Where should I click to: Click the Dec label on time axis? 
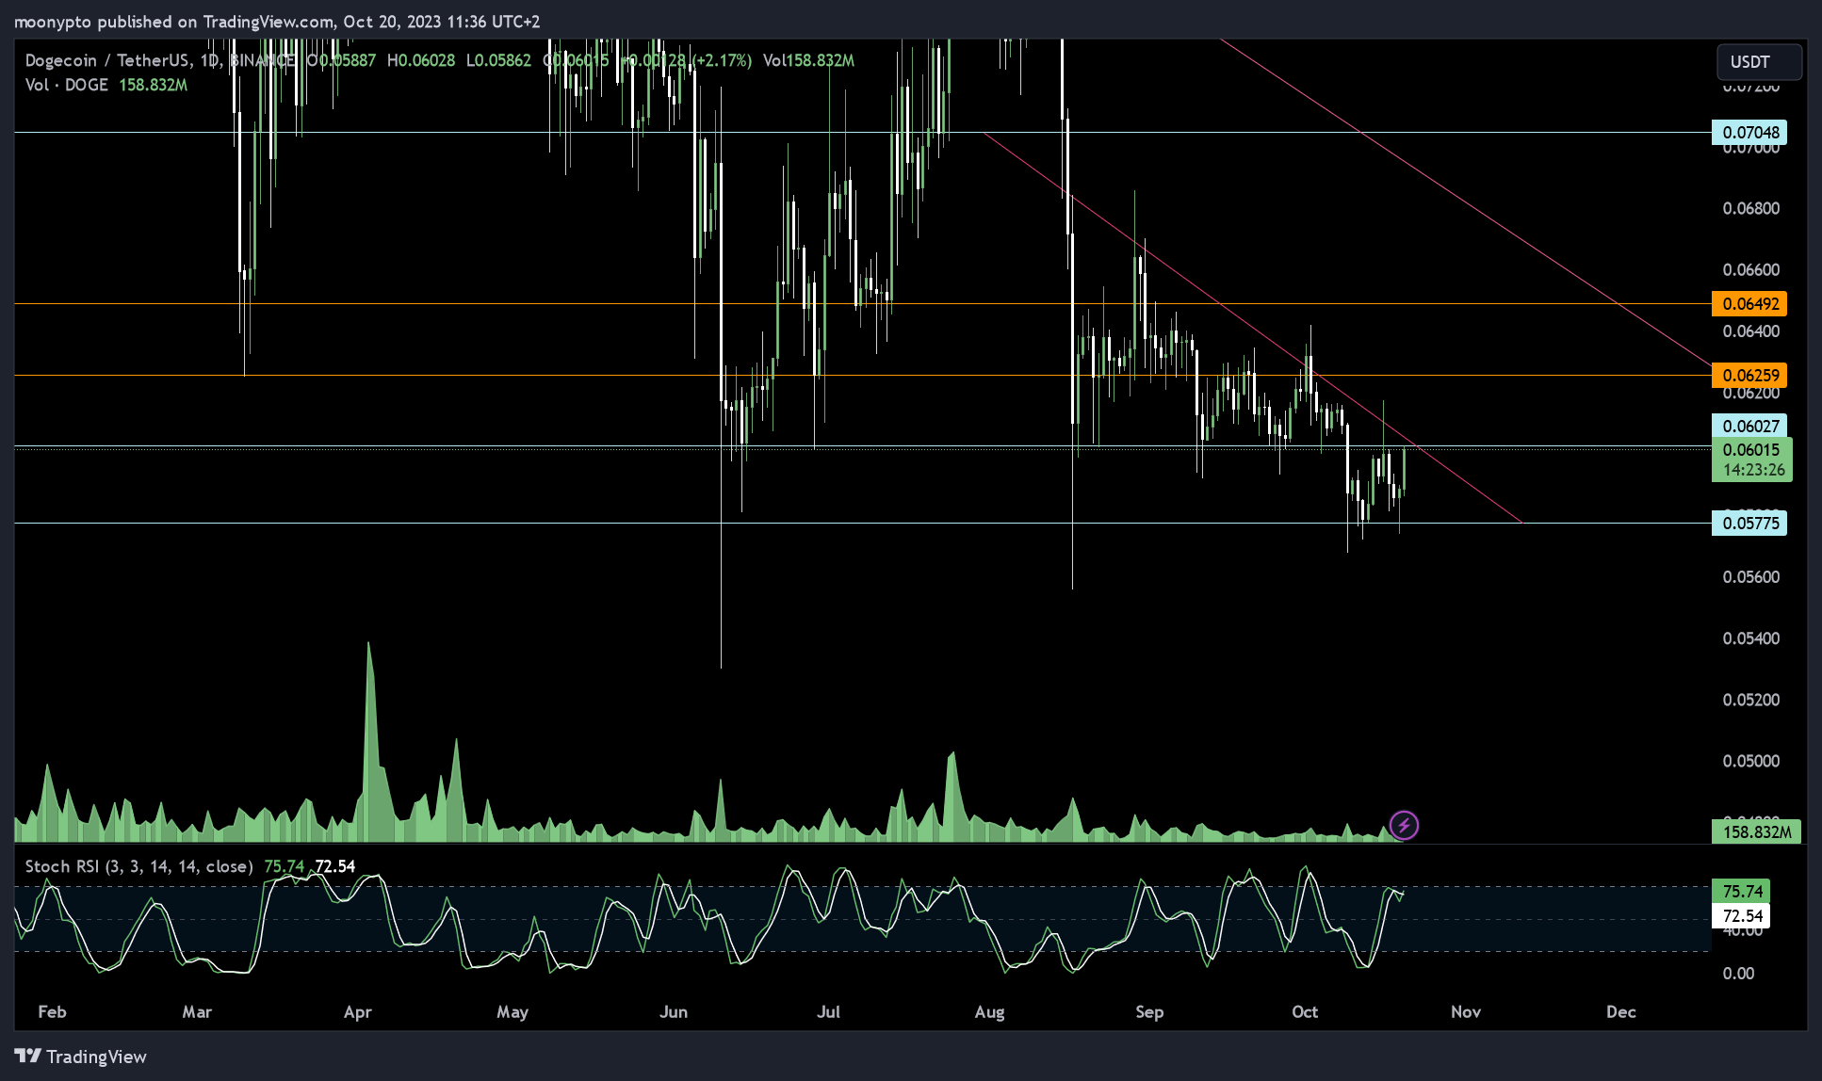[1620, 1011]
